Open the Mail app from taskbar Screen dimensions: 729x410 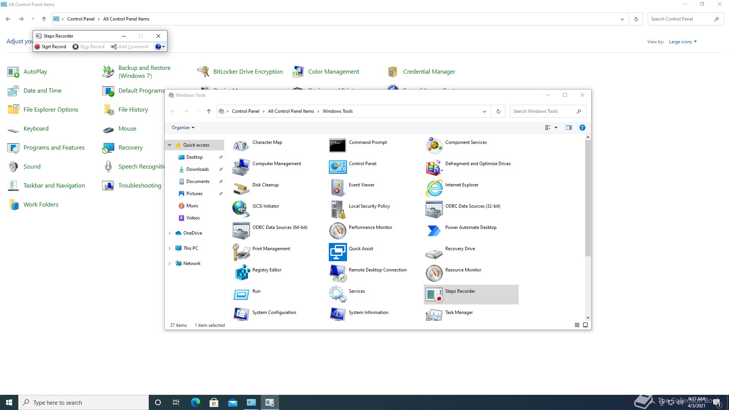[x=232, y=402]
